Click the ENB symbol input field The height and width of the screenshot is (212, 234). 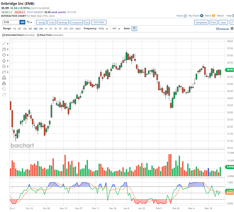[x=11, y=22]
